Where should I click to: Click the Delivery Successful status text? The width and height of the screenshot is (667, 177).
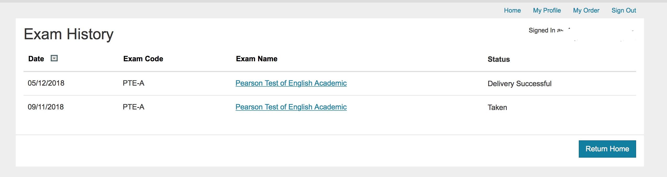pyautogui.click(x=519, y=84)
